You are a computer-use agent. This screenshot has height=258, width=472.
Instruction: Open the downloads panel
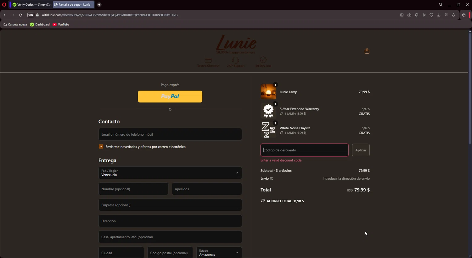pyautogui.click(x=439, y=15)
